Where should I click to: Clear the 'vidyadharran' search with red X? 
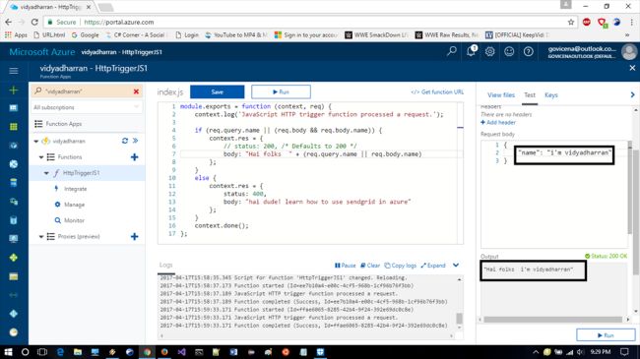pos(136,91)
